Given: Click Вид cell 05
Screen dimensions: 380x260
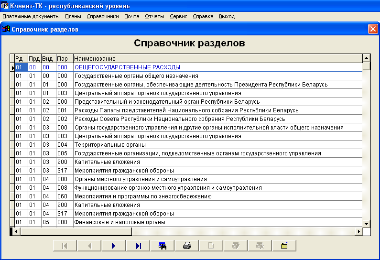Looking at the screenshot, I should pyautogui.click(x=48, y=222).
